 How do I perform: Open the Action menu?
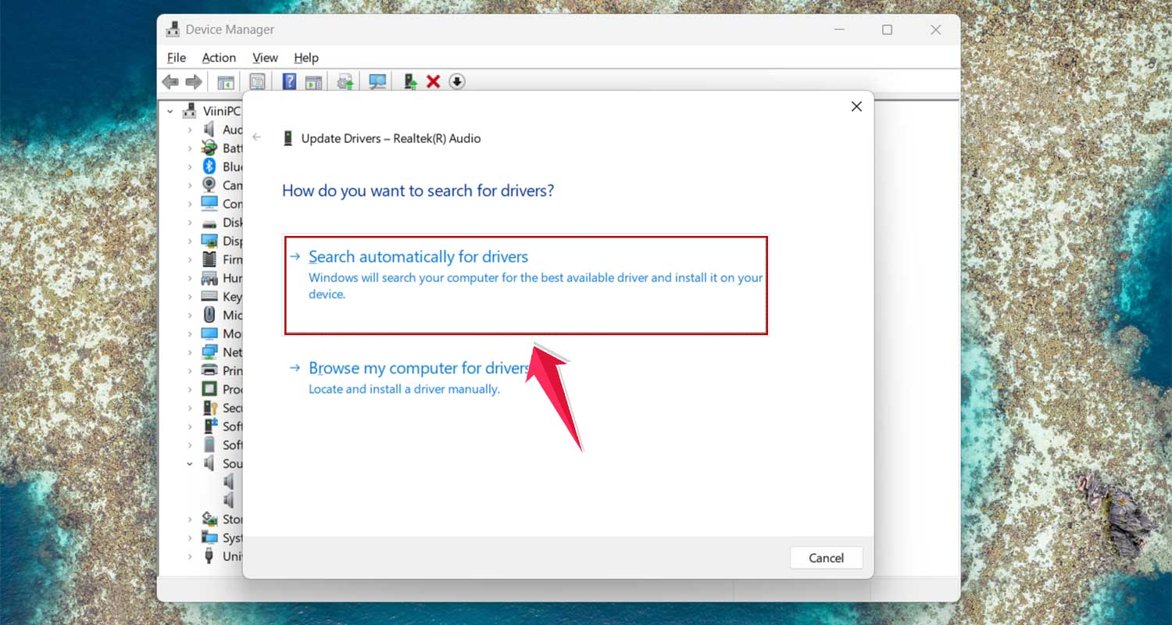pyautogui.click(x=219, y=57)
